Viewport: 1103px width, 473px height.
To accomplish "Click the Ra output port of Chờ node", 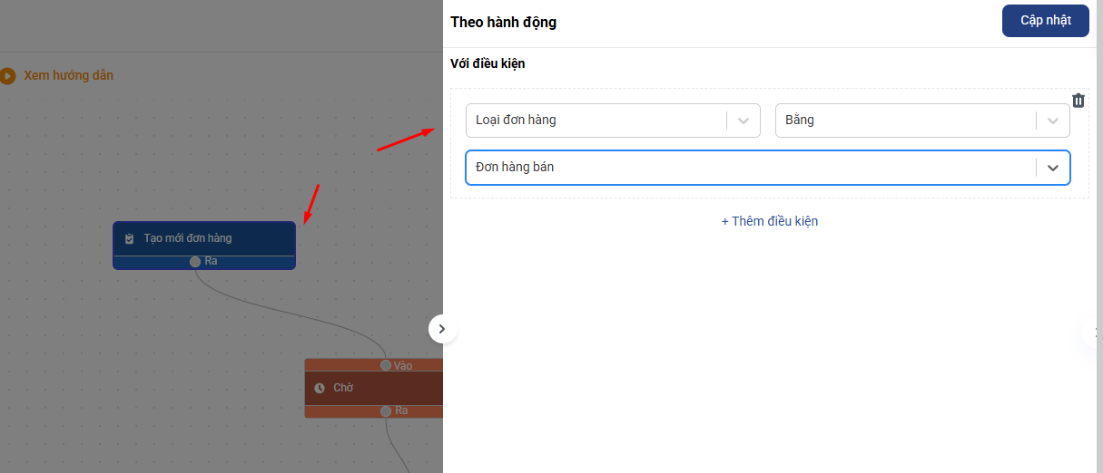I will click(x=386, y=411).
